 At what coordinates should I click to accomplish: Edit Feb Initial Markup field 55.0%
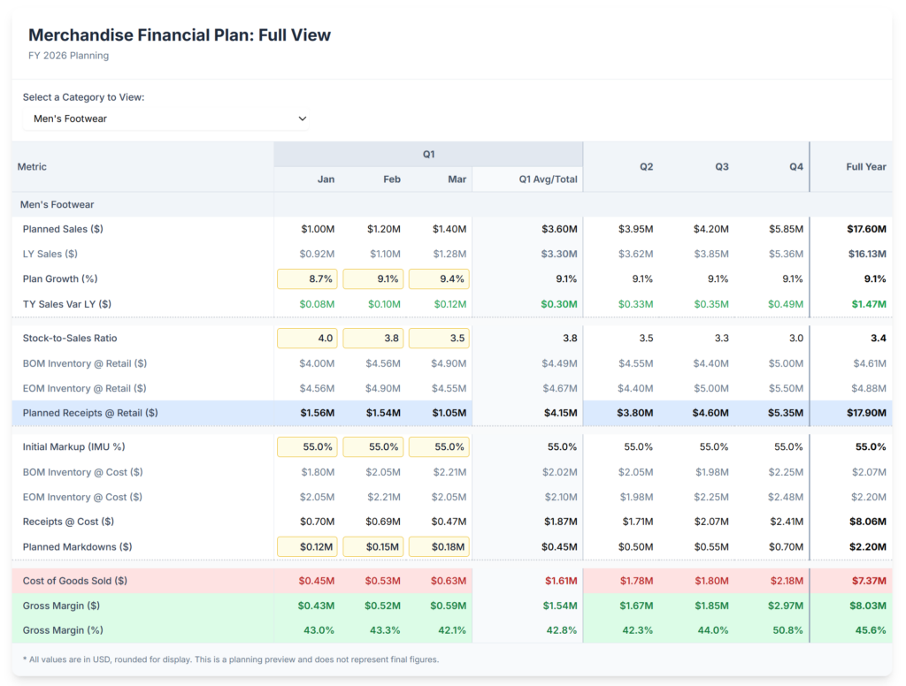point(373,447)
